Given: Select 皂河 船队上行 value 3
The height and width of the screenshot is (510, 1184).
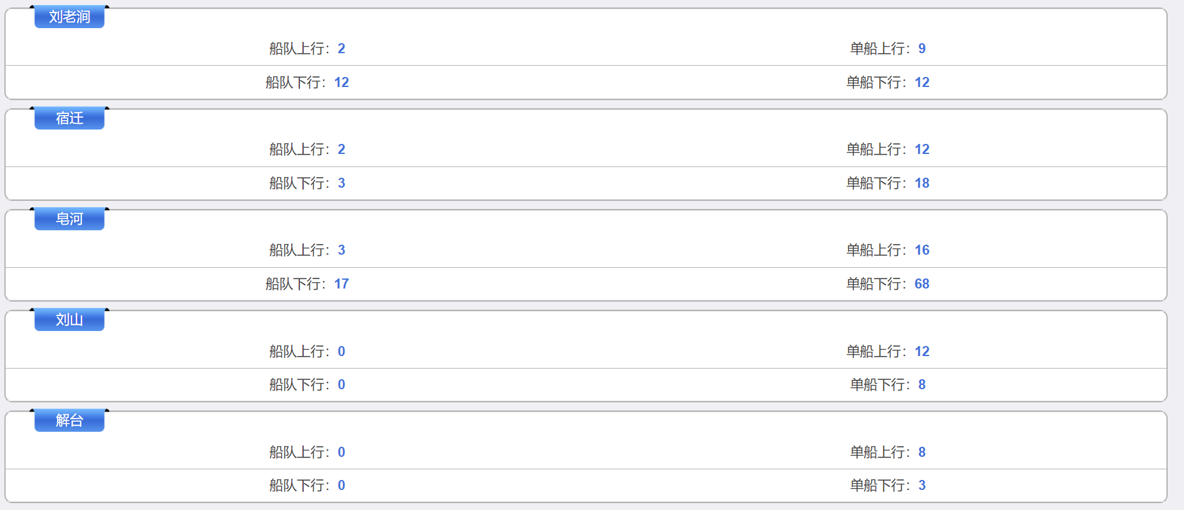Looking at the screenshot, I should (341, 250).
